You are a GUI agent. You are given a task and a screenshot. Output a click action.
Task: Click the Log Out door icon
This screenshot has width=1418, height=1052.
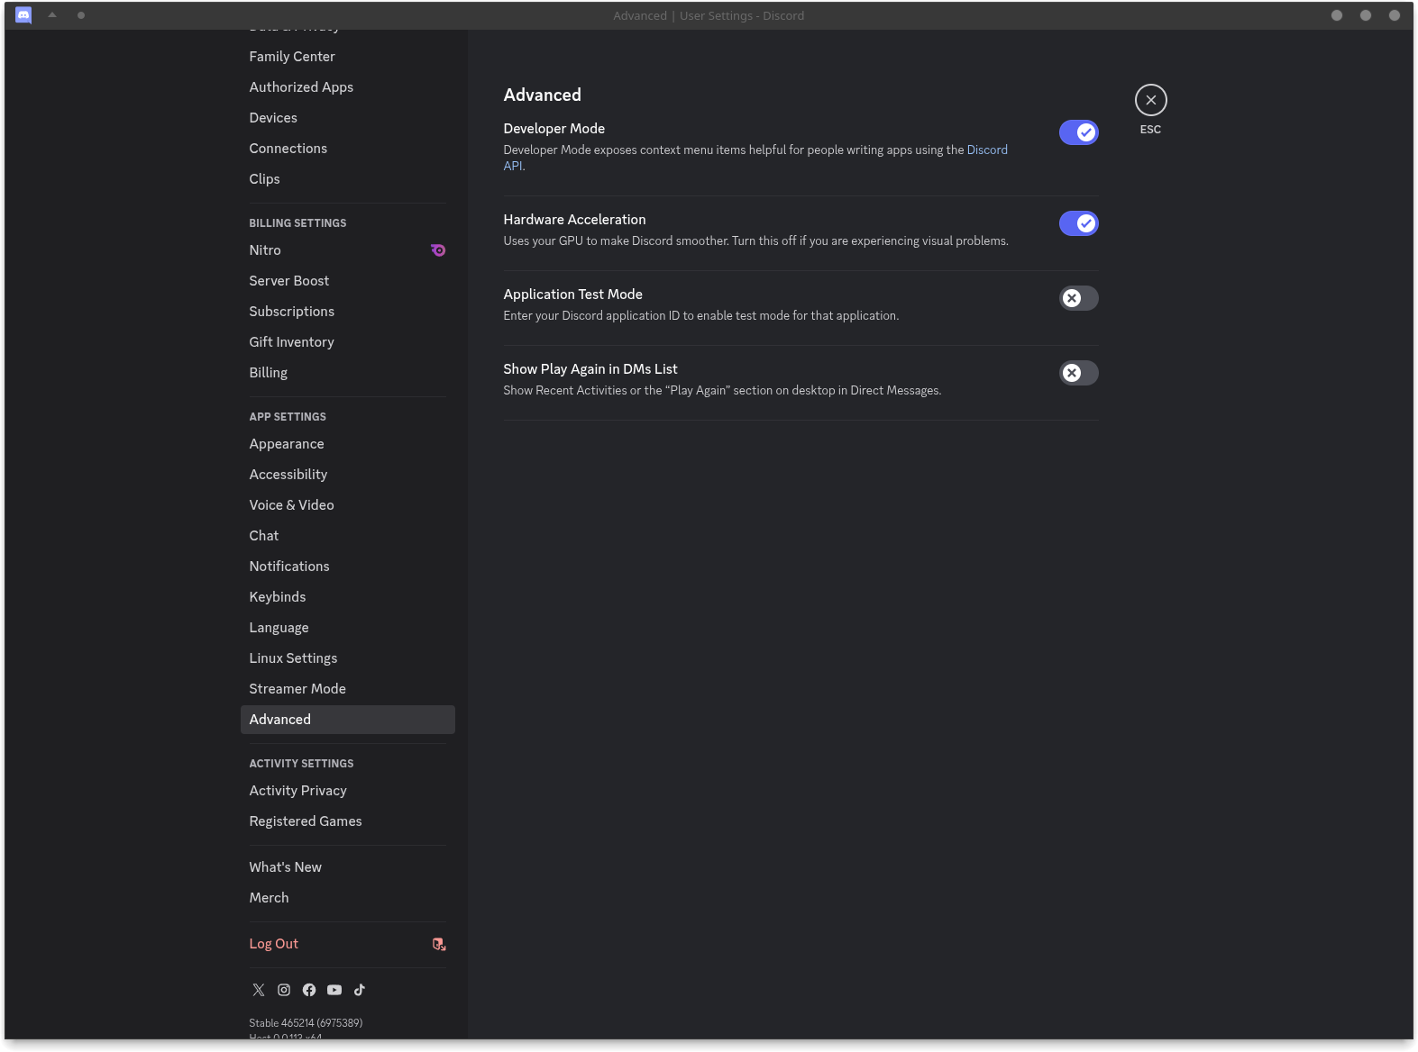(439, 944)
